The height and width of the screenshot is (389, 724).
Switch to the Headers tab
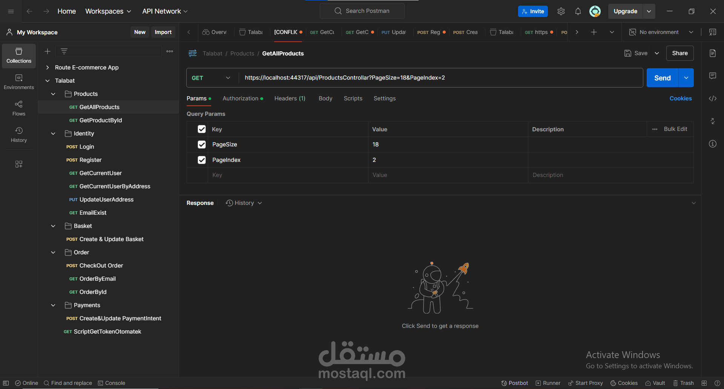pos(290,98)
